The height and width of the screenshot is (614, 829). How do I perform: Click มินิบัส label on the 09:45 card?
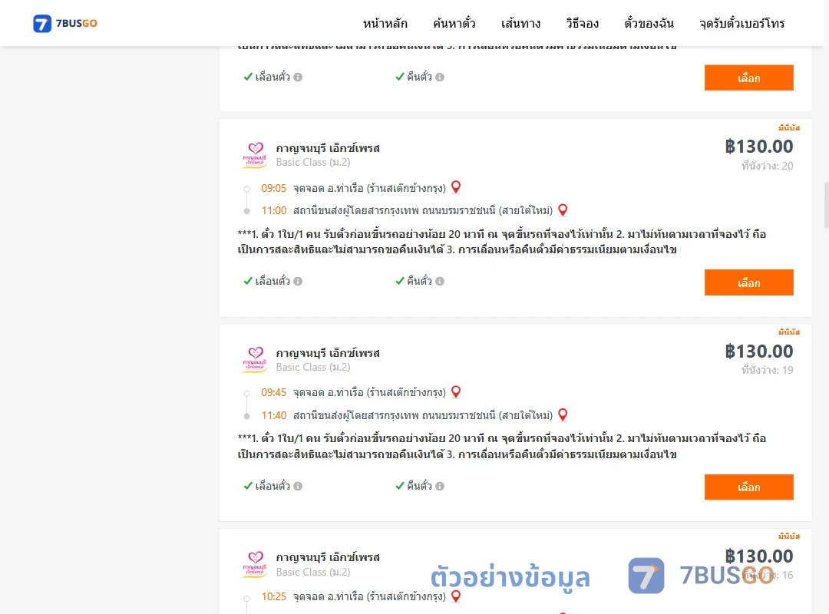point(789,332)
